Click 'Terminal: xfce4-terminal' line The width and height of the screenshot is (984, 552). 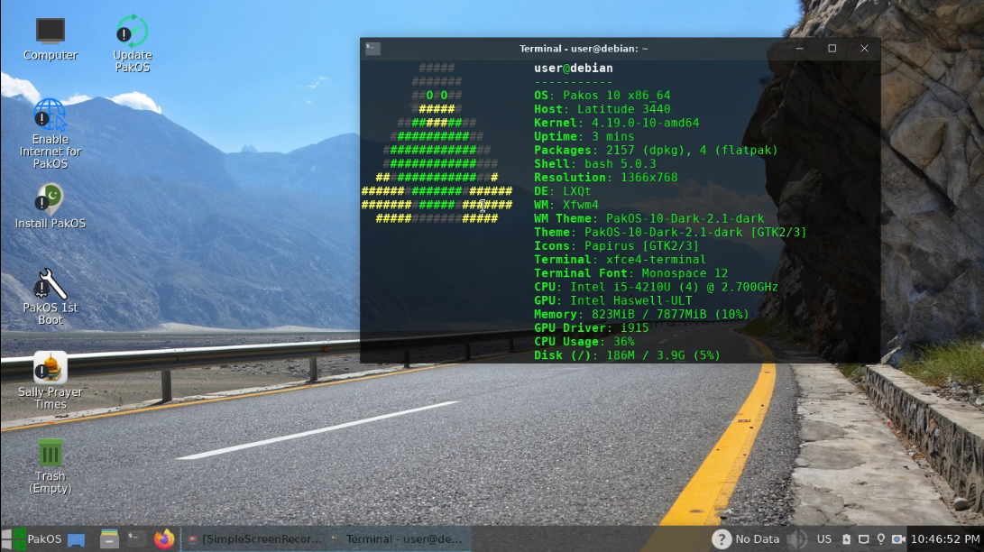[x=620, y=260]
